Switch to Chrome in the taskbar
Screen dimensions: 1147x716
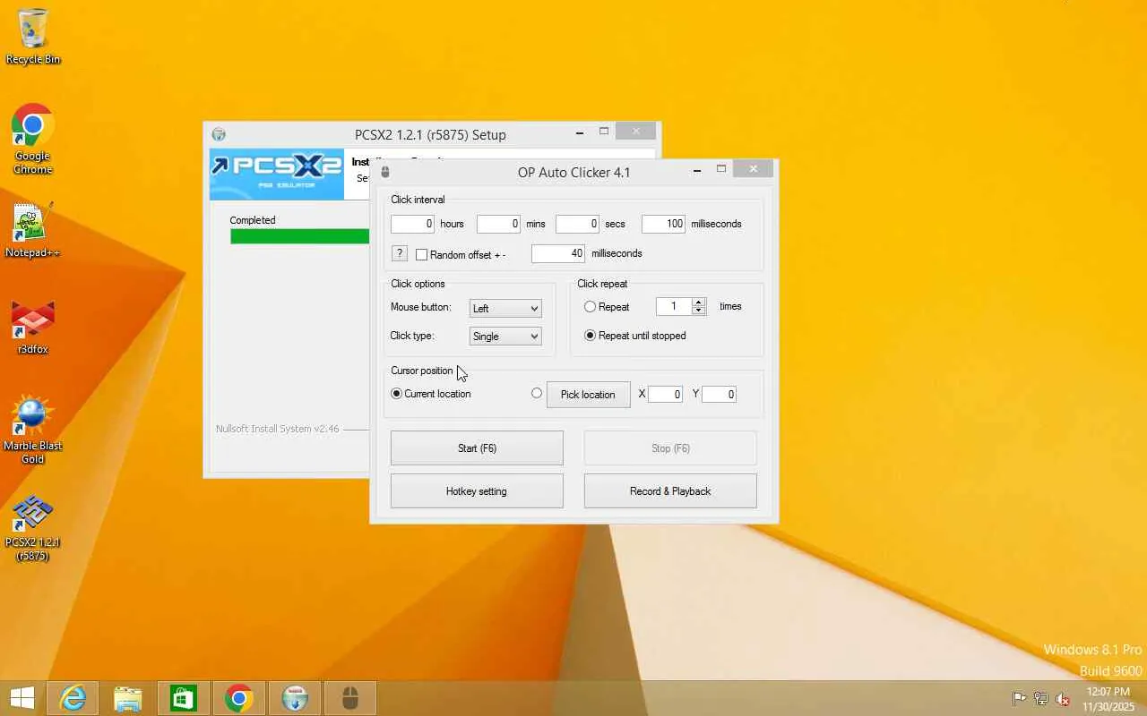pos(239,698)
